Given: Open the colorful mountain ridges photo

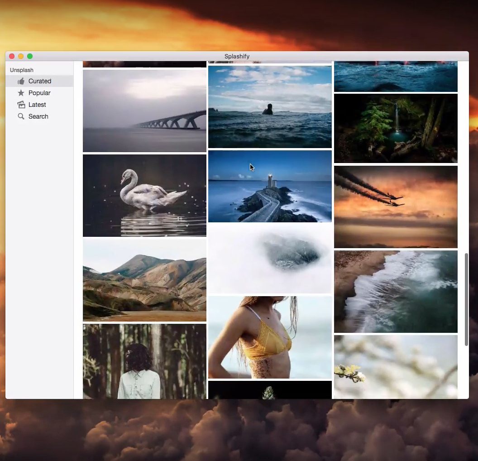Looking at the screenshot, I should click(x=144, y=280).
